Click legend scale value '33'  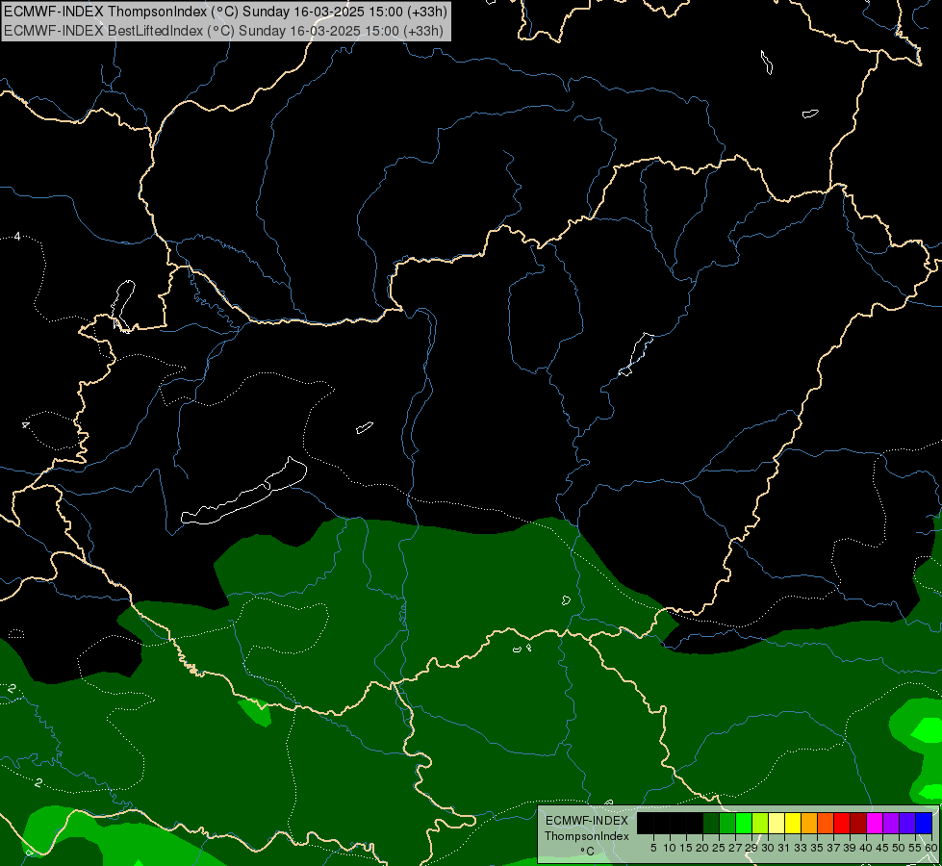point(801,848)
